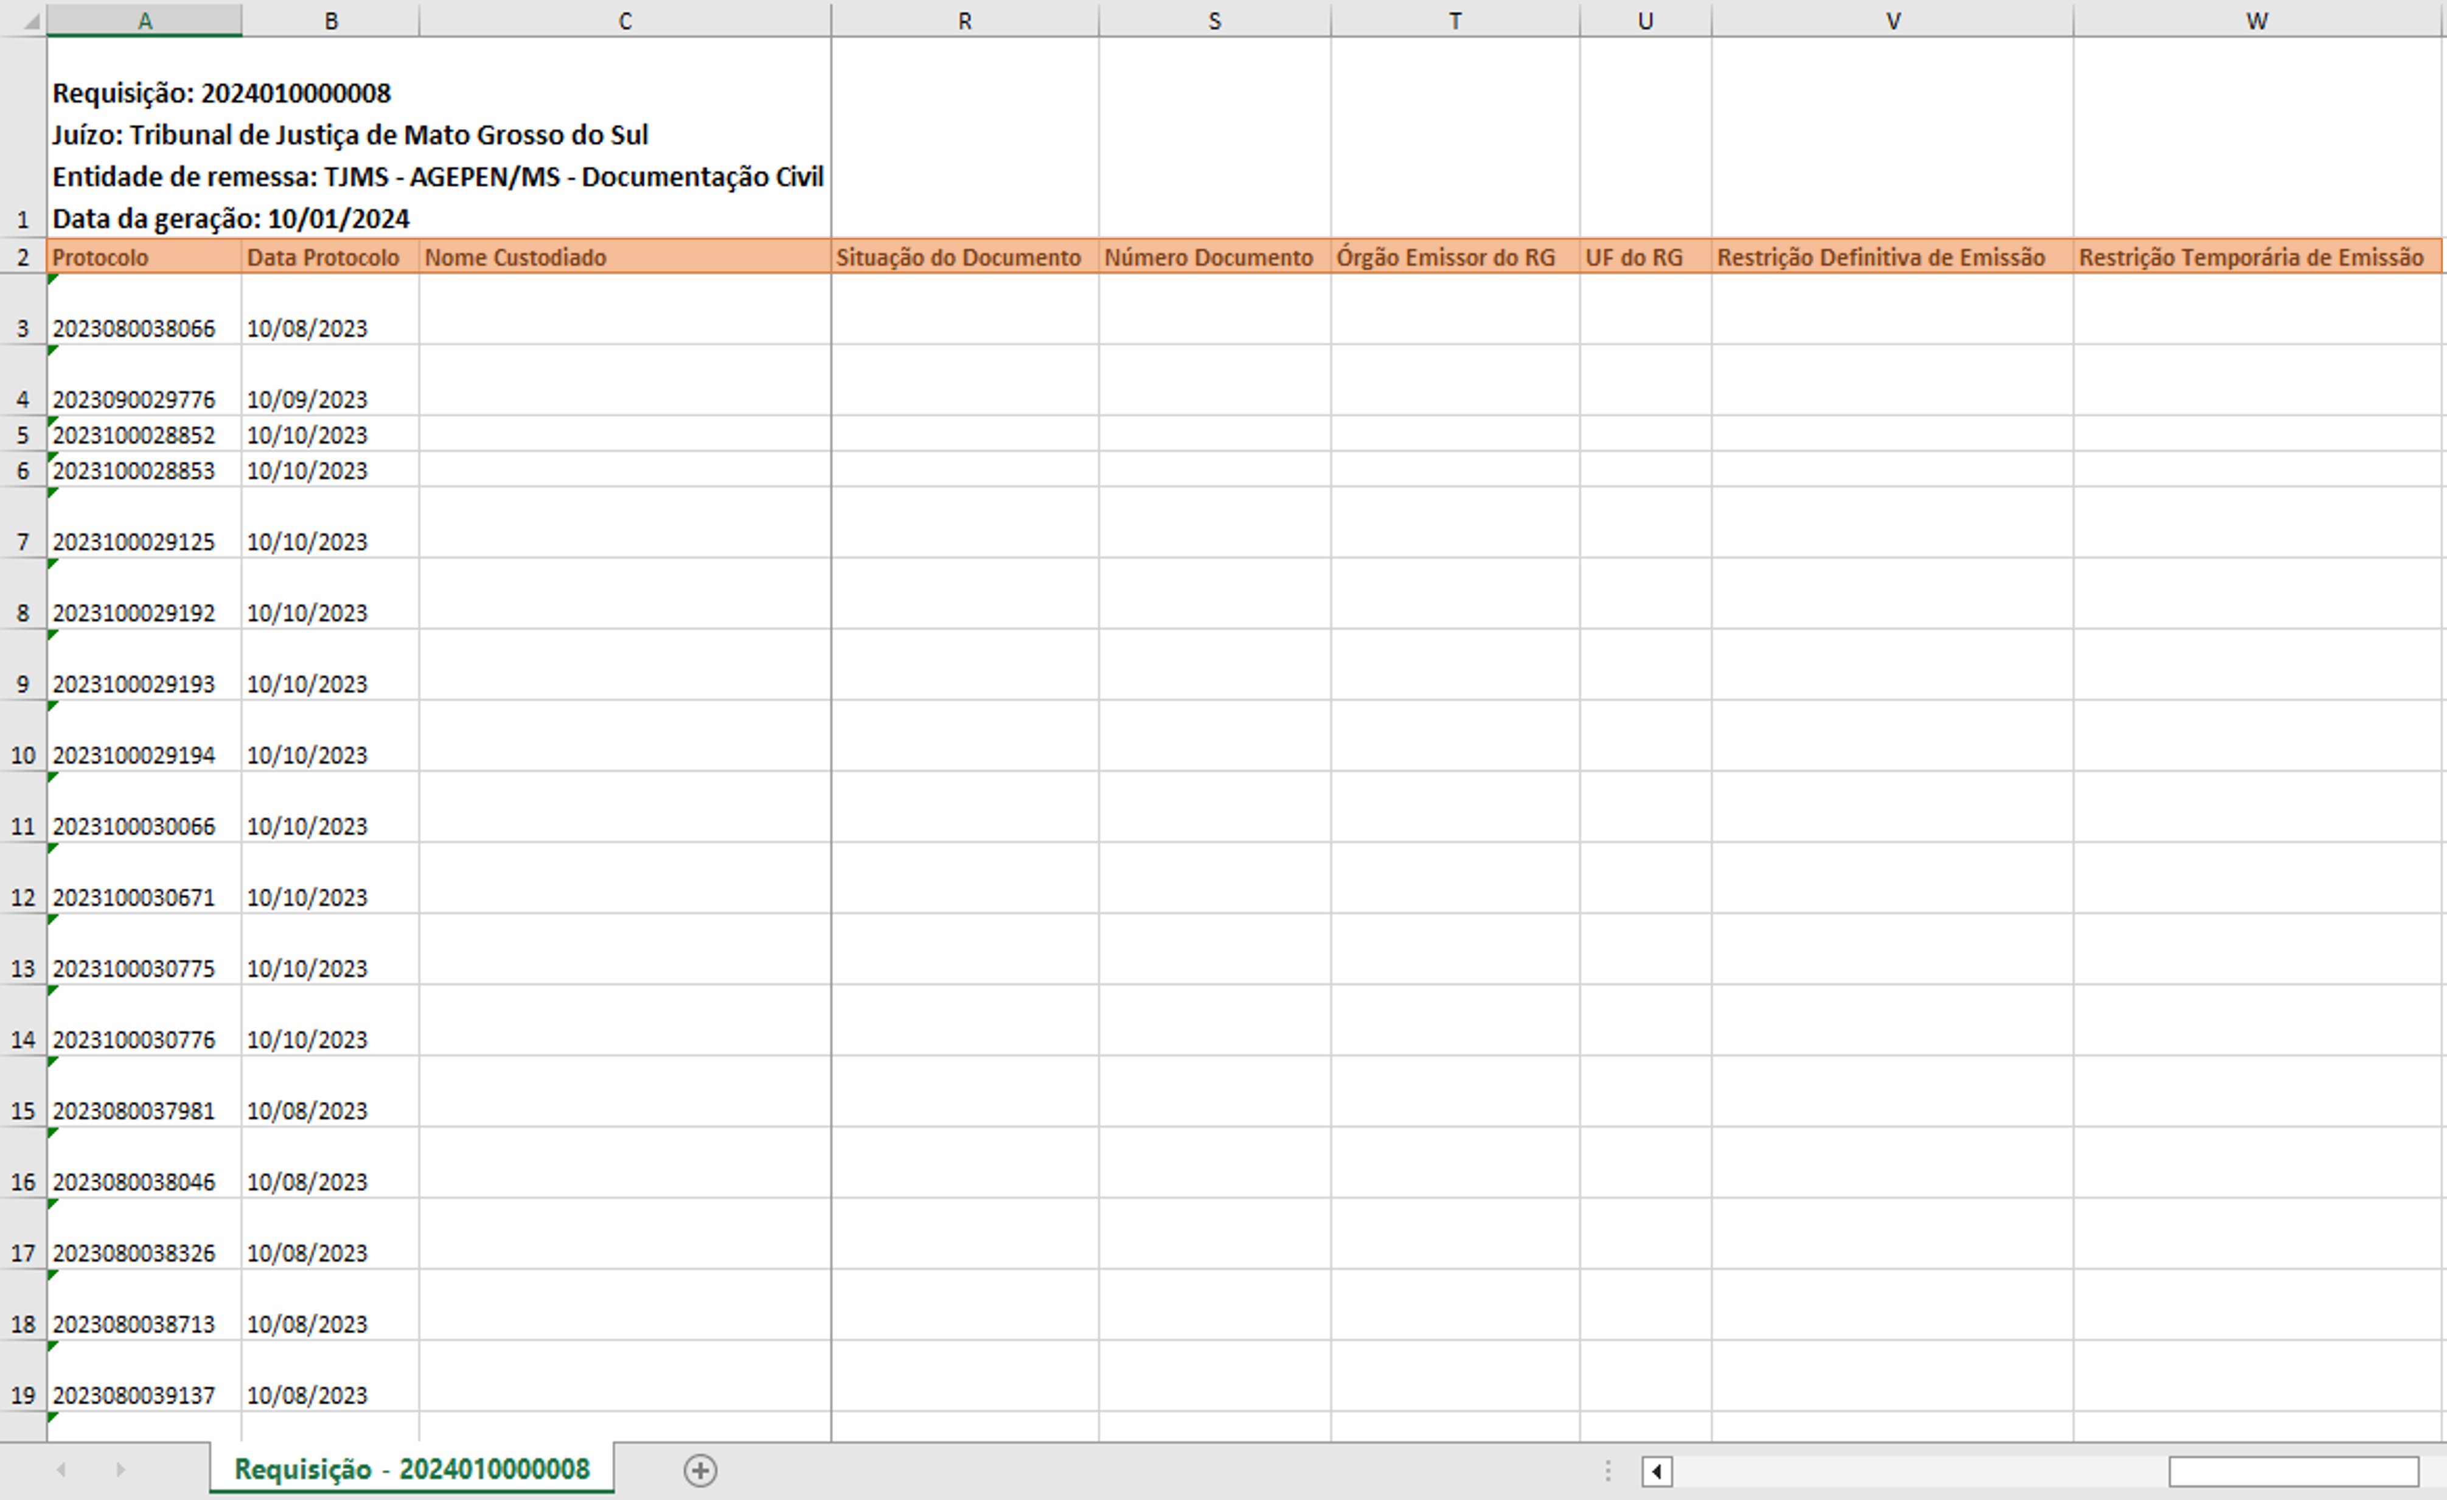Image resolution: width=2447 pixels, height=1500 pixels.
Task: Select date 10/09/2023 in row 4
Action: [331, 380]
